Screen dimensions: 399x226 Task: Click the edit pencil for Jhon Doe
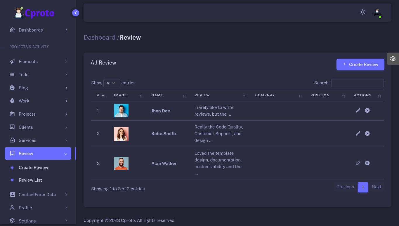click(358, 110)
